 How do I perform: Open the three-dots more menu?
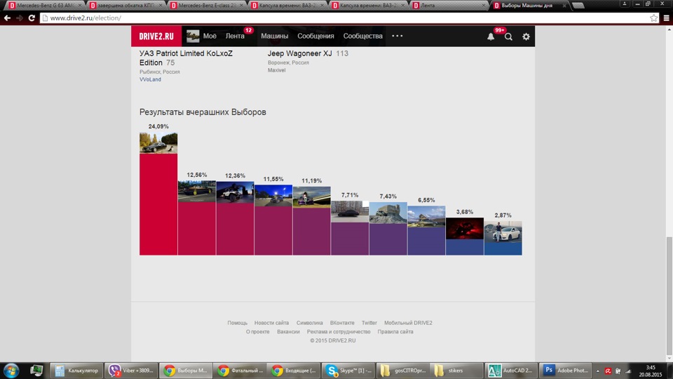click(x=397, y=36)
